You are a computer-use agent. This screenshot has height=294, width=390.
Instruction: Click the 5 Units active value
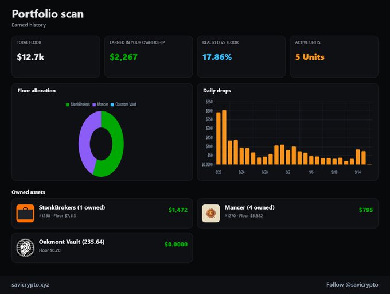[310, 57]
